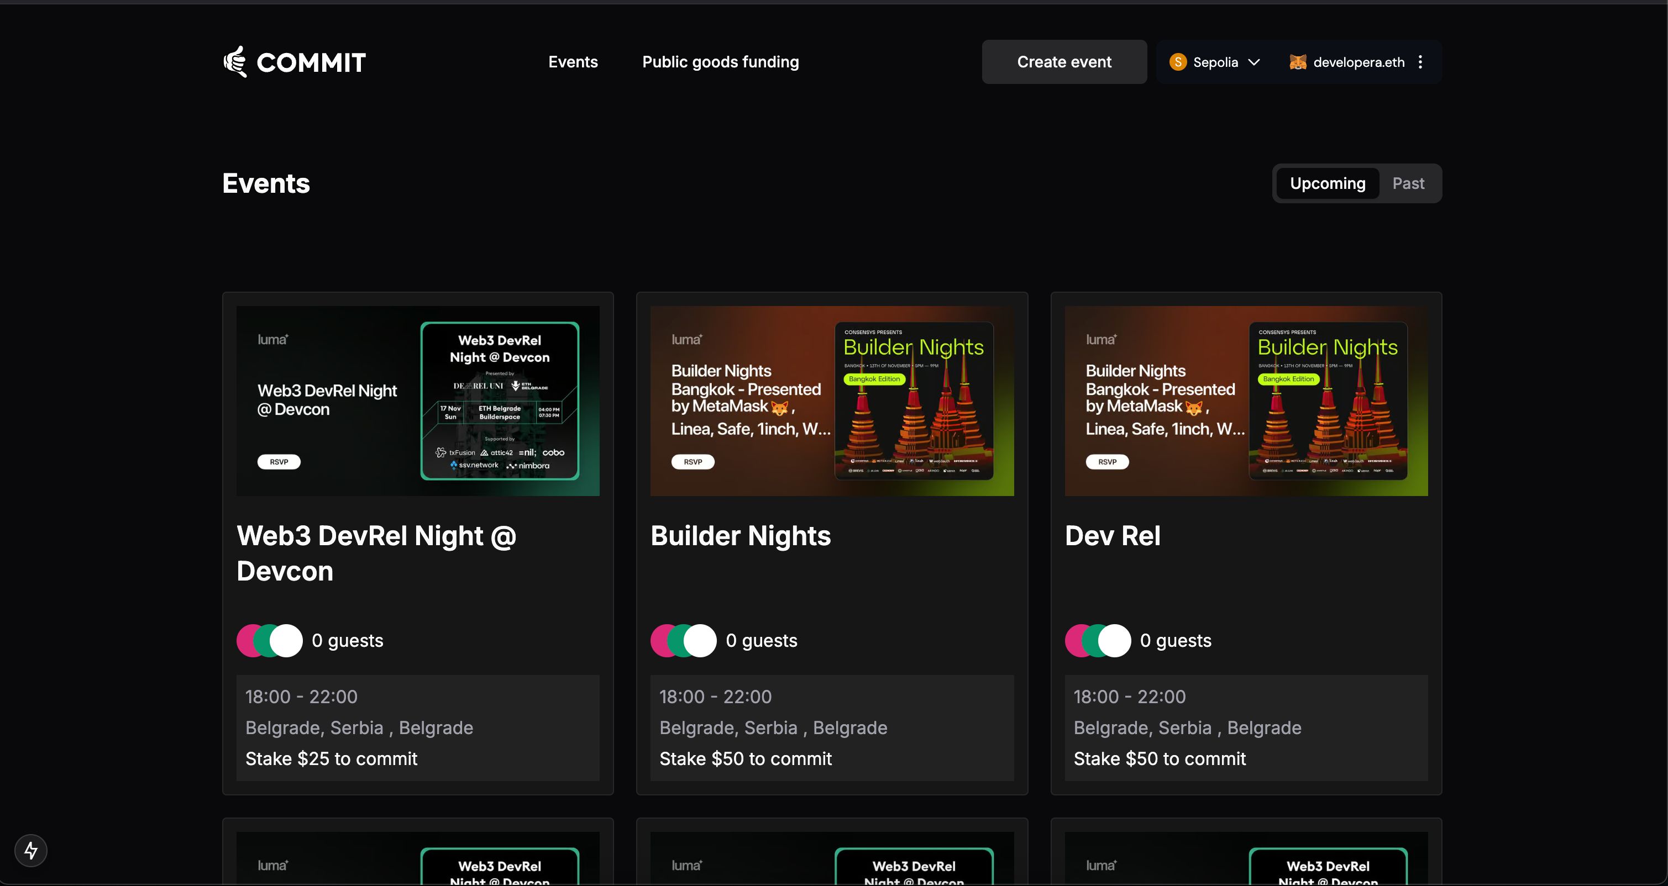The image size is (1668, 886).
Task: Click '0 guests' on Web3 DevRel Night card
Action: [x=348, y=641]
